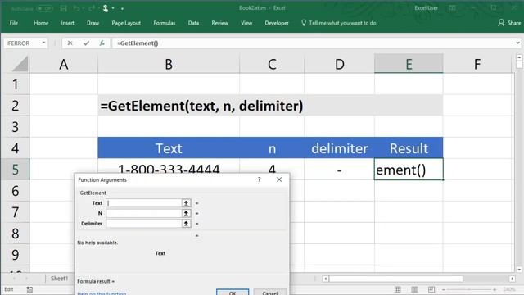This screenshot has width=524, height=295.
Task: Open the Name Box dropdown arrow
Action: tap(43, 43)
